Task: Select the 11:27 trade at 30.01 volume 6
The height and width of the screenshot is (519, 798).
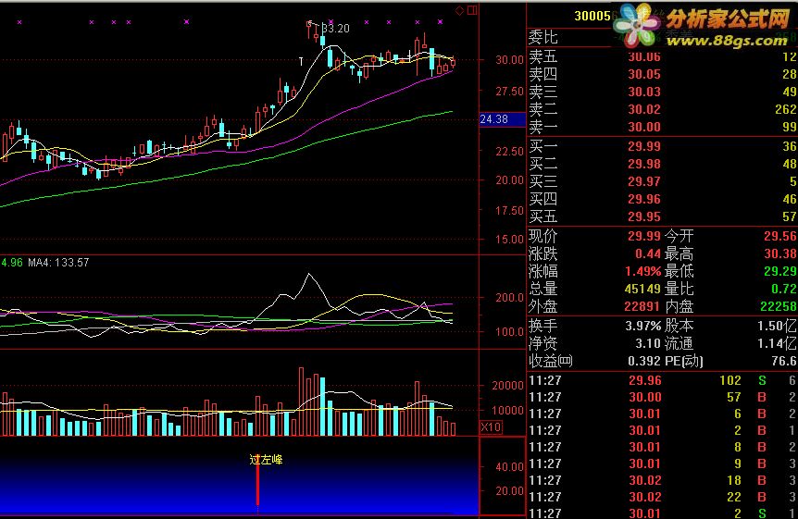Action: pyautogui.click(x=662, y=414)
